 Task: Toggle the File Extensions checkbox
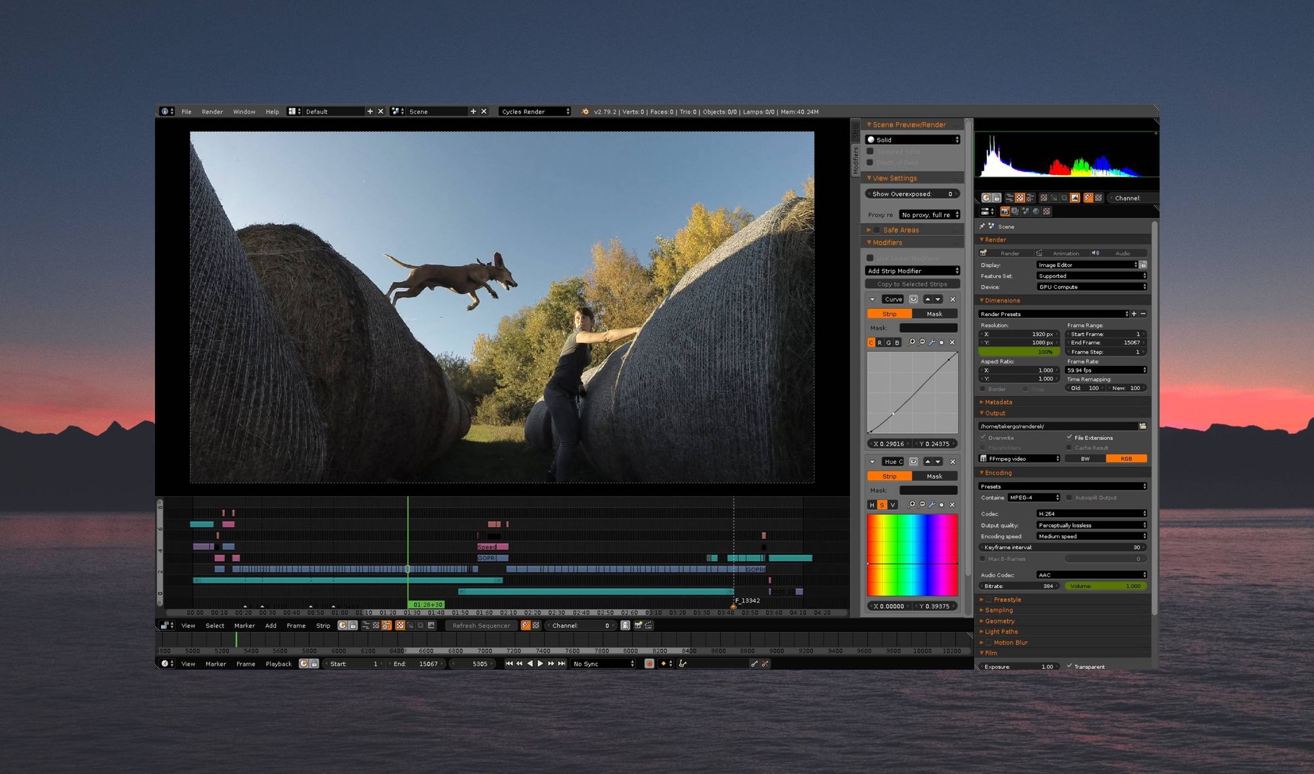coord(1068,438)
